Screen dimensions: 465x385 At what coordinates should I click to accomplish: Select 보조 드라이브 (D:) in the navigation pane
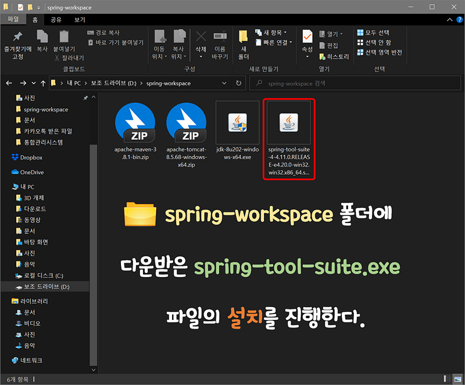[45, 287]
